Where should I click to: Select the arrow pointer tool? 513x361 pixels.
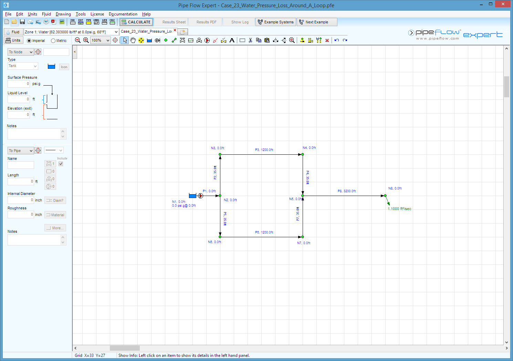click(x=125, y=40)
